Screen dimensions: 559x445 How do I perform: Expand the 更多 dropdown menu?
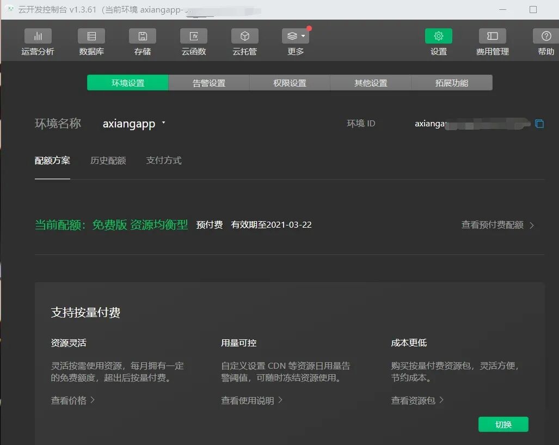tap(295, 35)
